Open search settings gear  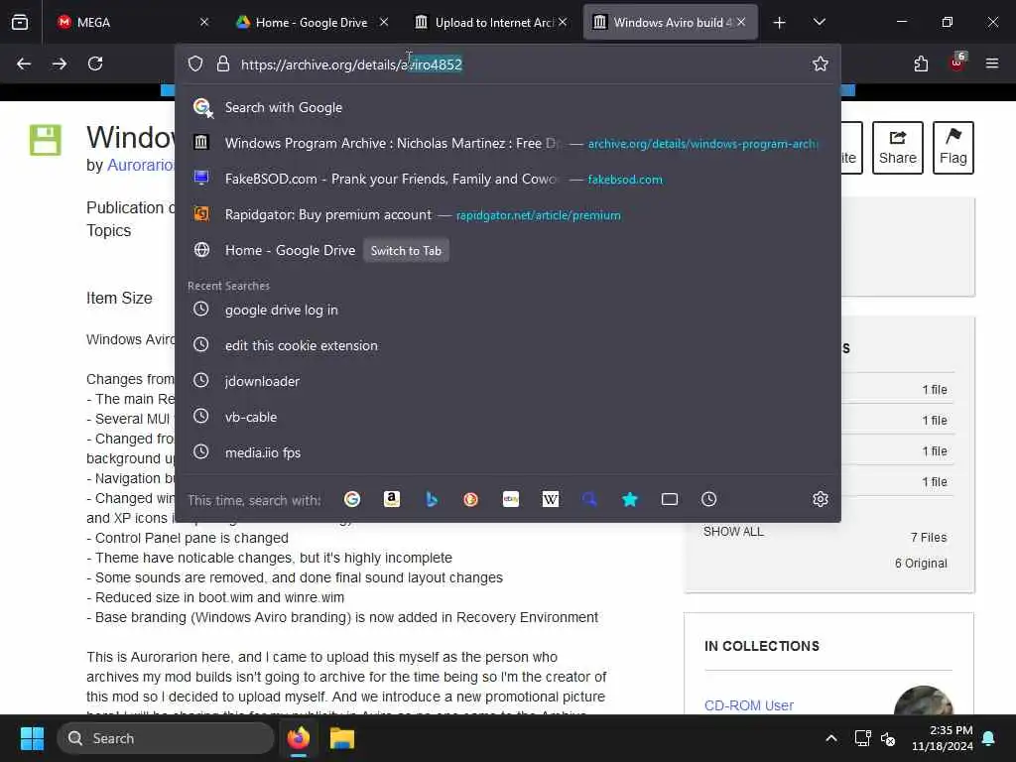point(821,500)
